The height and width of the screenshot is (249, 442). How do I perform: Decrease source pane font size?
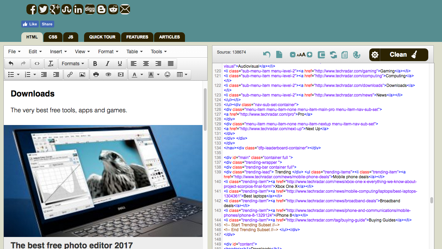click(x=292, y=55)
